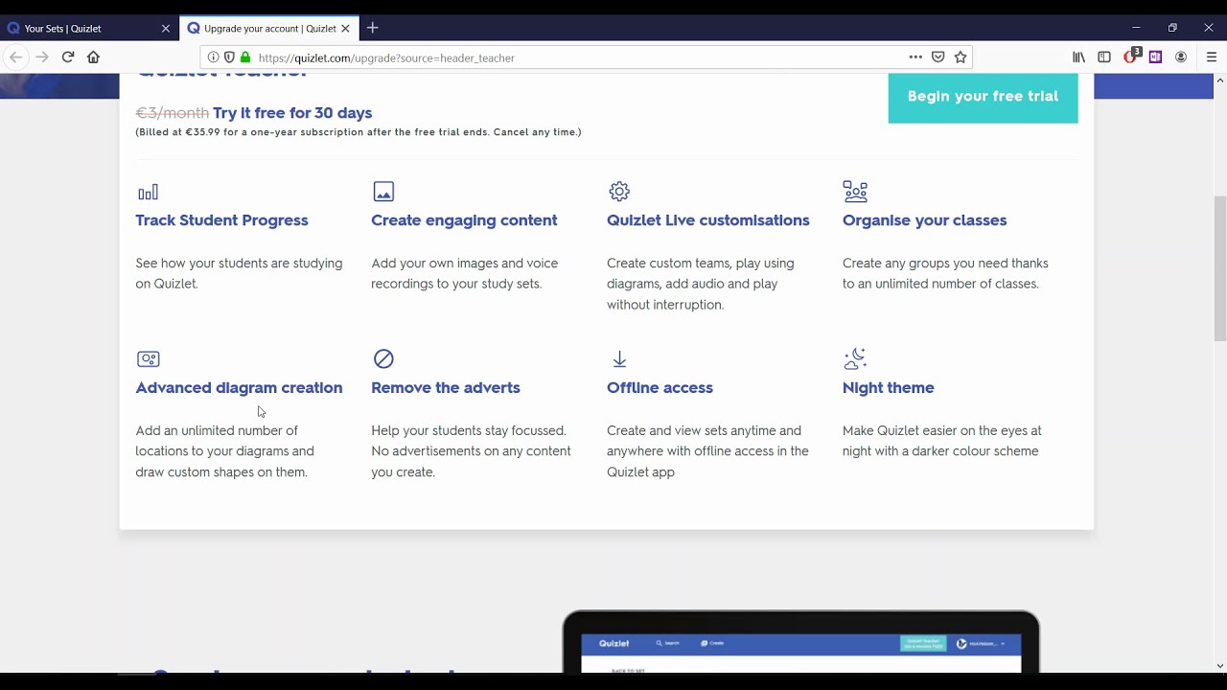This screenshot has height=690, width=1227.
Task: Select the Create engaging content heading
Action: [464, 220]
